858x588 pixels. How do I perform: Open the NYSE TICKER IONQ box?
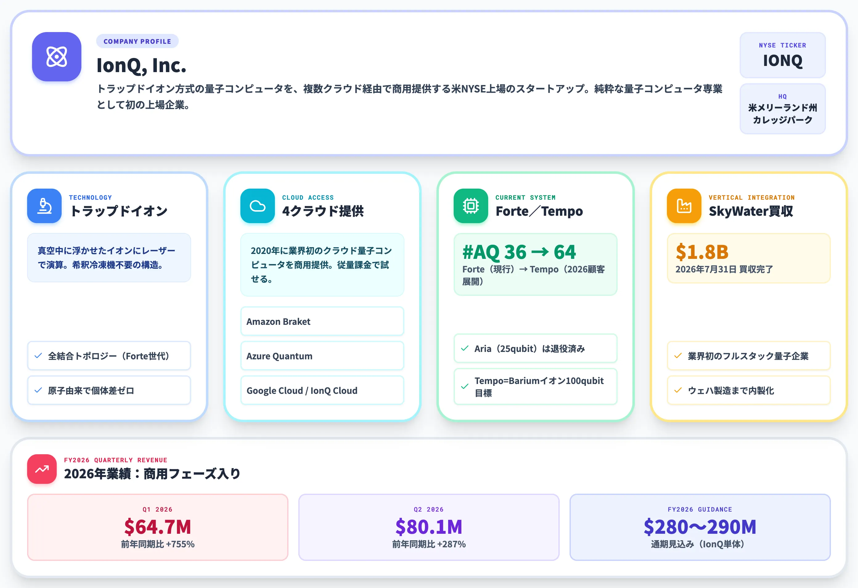(x=782, y=55)
